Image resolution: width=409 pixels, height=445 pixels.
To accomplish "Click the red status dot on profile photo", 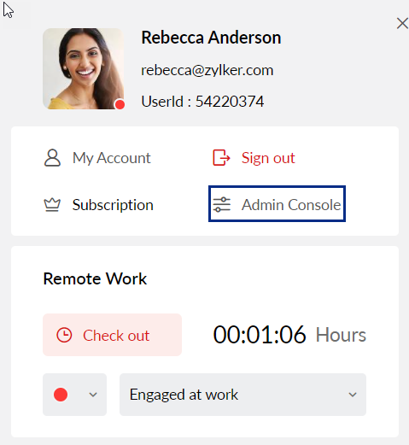I will tap(120, 104).
